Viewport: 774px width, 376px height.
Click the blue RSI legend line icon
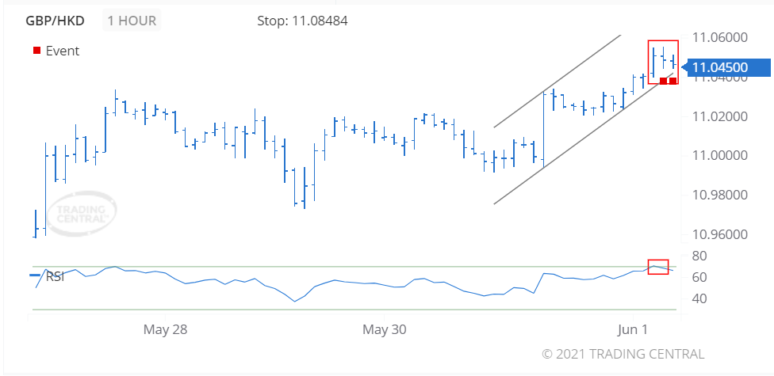[x=36, y=275]
